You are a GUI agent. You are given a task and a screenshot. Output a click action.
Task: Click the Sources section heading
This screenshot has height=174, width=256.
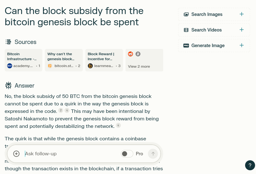click(25, 42)
